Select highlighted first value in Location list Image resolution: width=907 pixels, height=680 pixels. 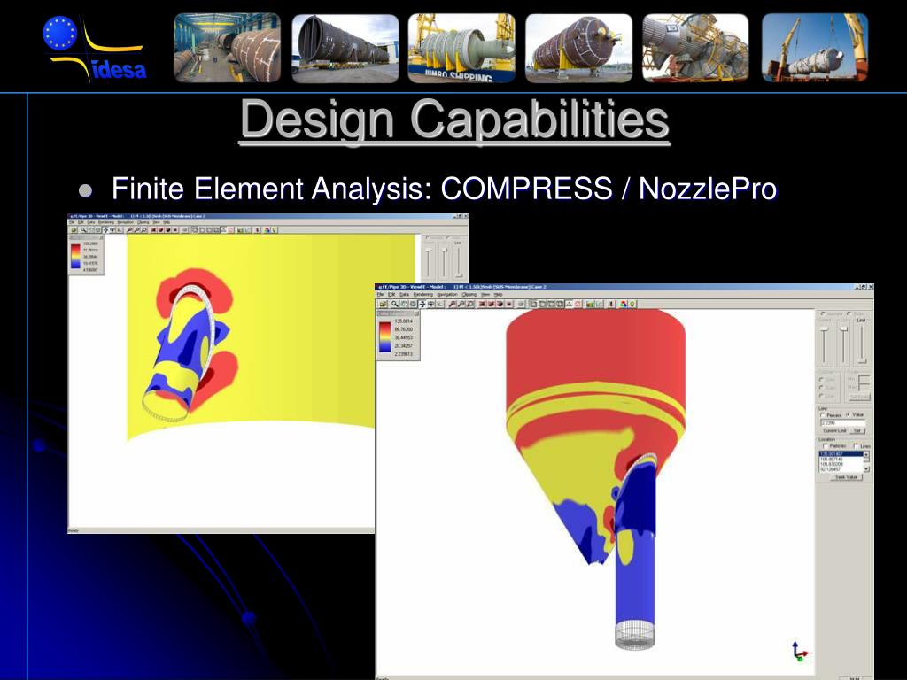coord(841,454)
